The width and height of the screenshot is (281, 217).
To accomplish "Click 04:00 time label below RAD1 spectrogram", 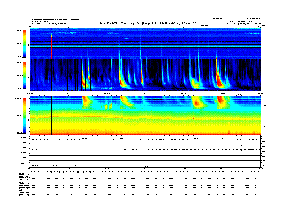I will pyautogui.click(x=68, y=93).
